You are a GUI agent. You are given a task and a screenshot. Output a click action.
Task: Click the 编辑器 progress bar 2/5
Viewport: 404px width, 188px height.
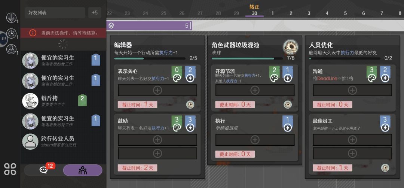(x=150, y=58)
